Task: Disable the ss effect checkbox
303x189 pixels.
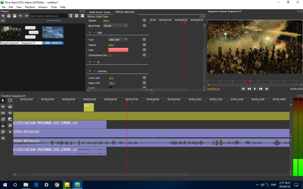Action: tap(95, 62)
